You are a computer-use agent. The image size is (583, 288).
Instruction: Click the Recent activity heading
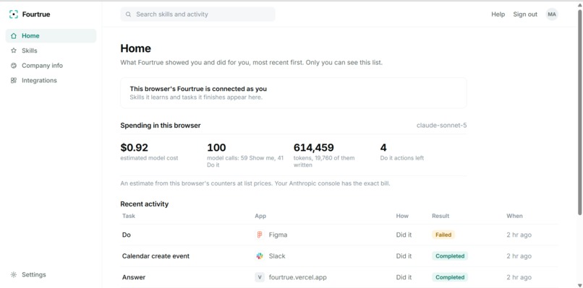tap(144, 204)
